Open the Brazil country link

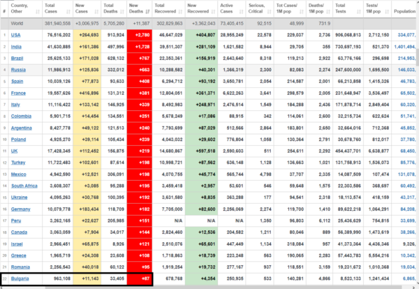click(17, 57)
